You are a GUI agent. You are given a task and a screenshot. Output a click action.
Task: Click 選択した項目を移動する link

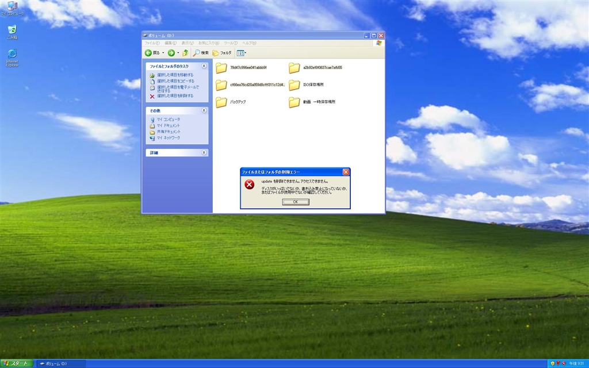[x=175, y=75]
